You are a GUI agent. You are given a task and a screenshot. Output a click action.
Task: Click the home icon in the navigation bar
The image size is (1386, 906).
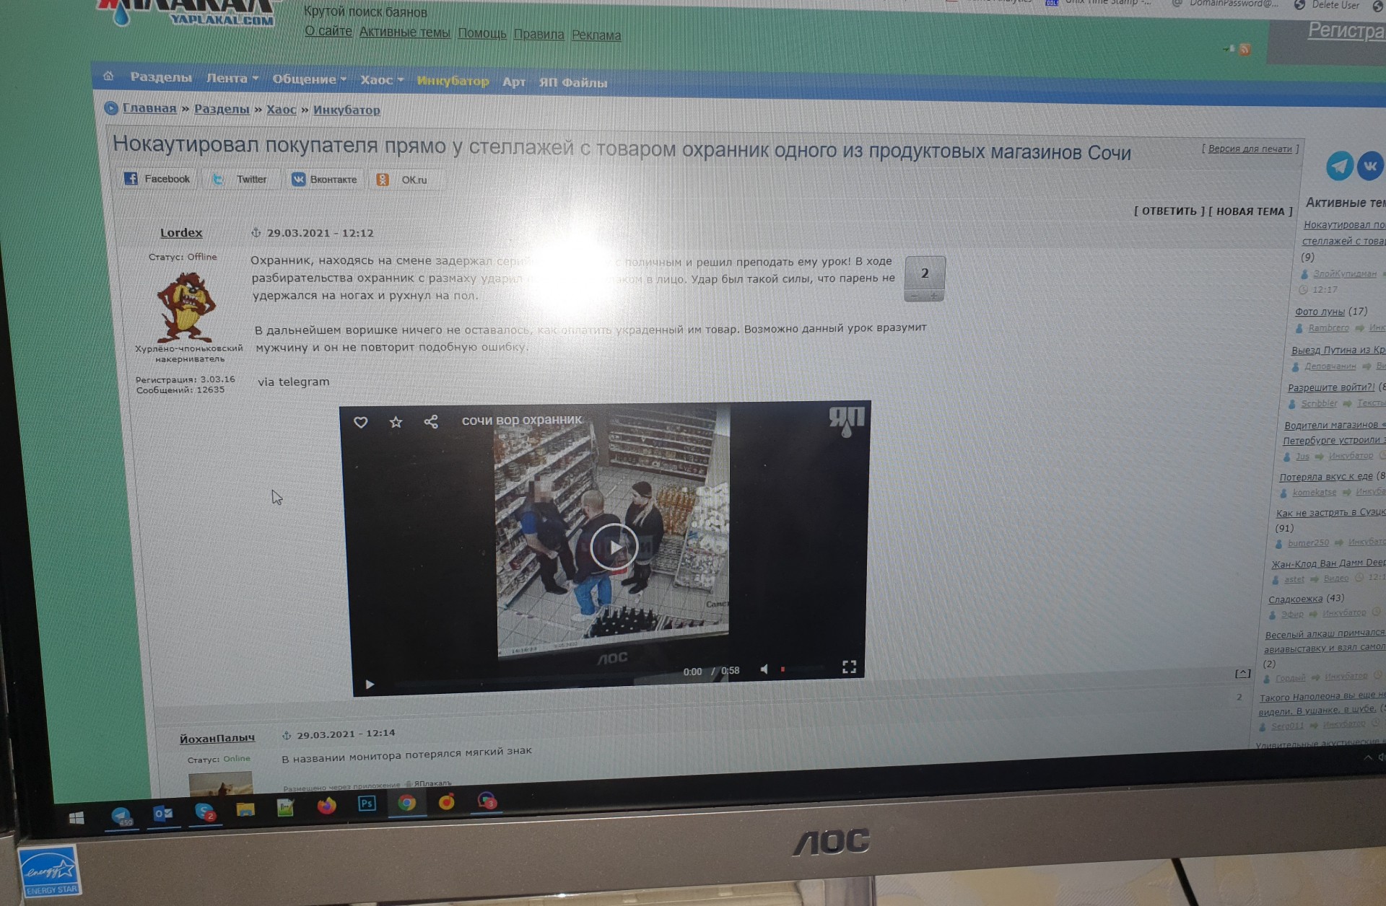108,76
